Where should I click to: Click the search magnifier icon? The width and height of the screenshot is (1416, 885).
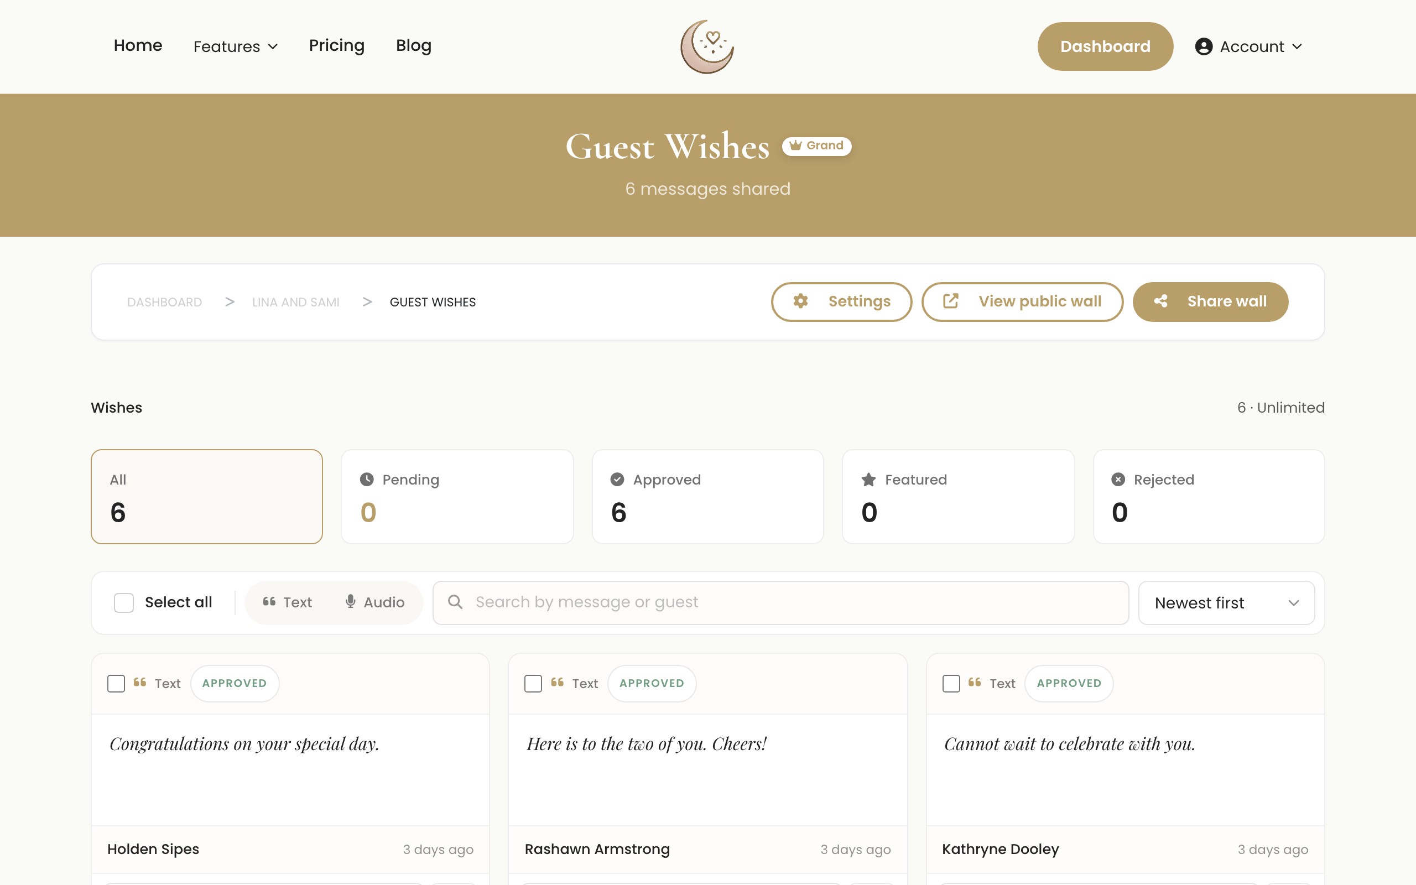(x=455, y=602)
